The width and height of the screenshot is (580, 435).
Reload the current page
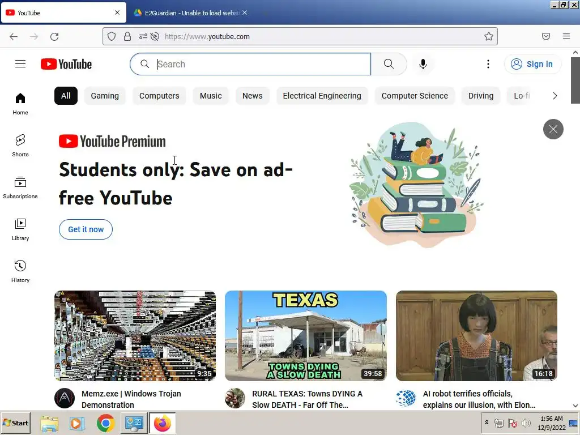(x=54, y=36)
